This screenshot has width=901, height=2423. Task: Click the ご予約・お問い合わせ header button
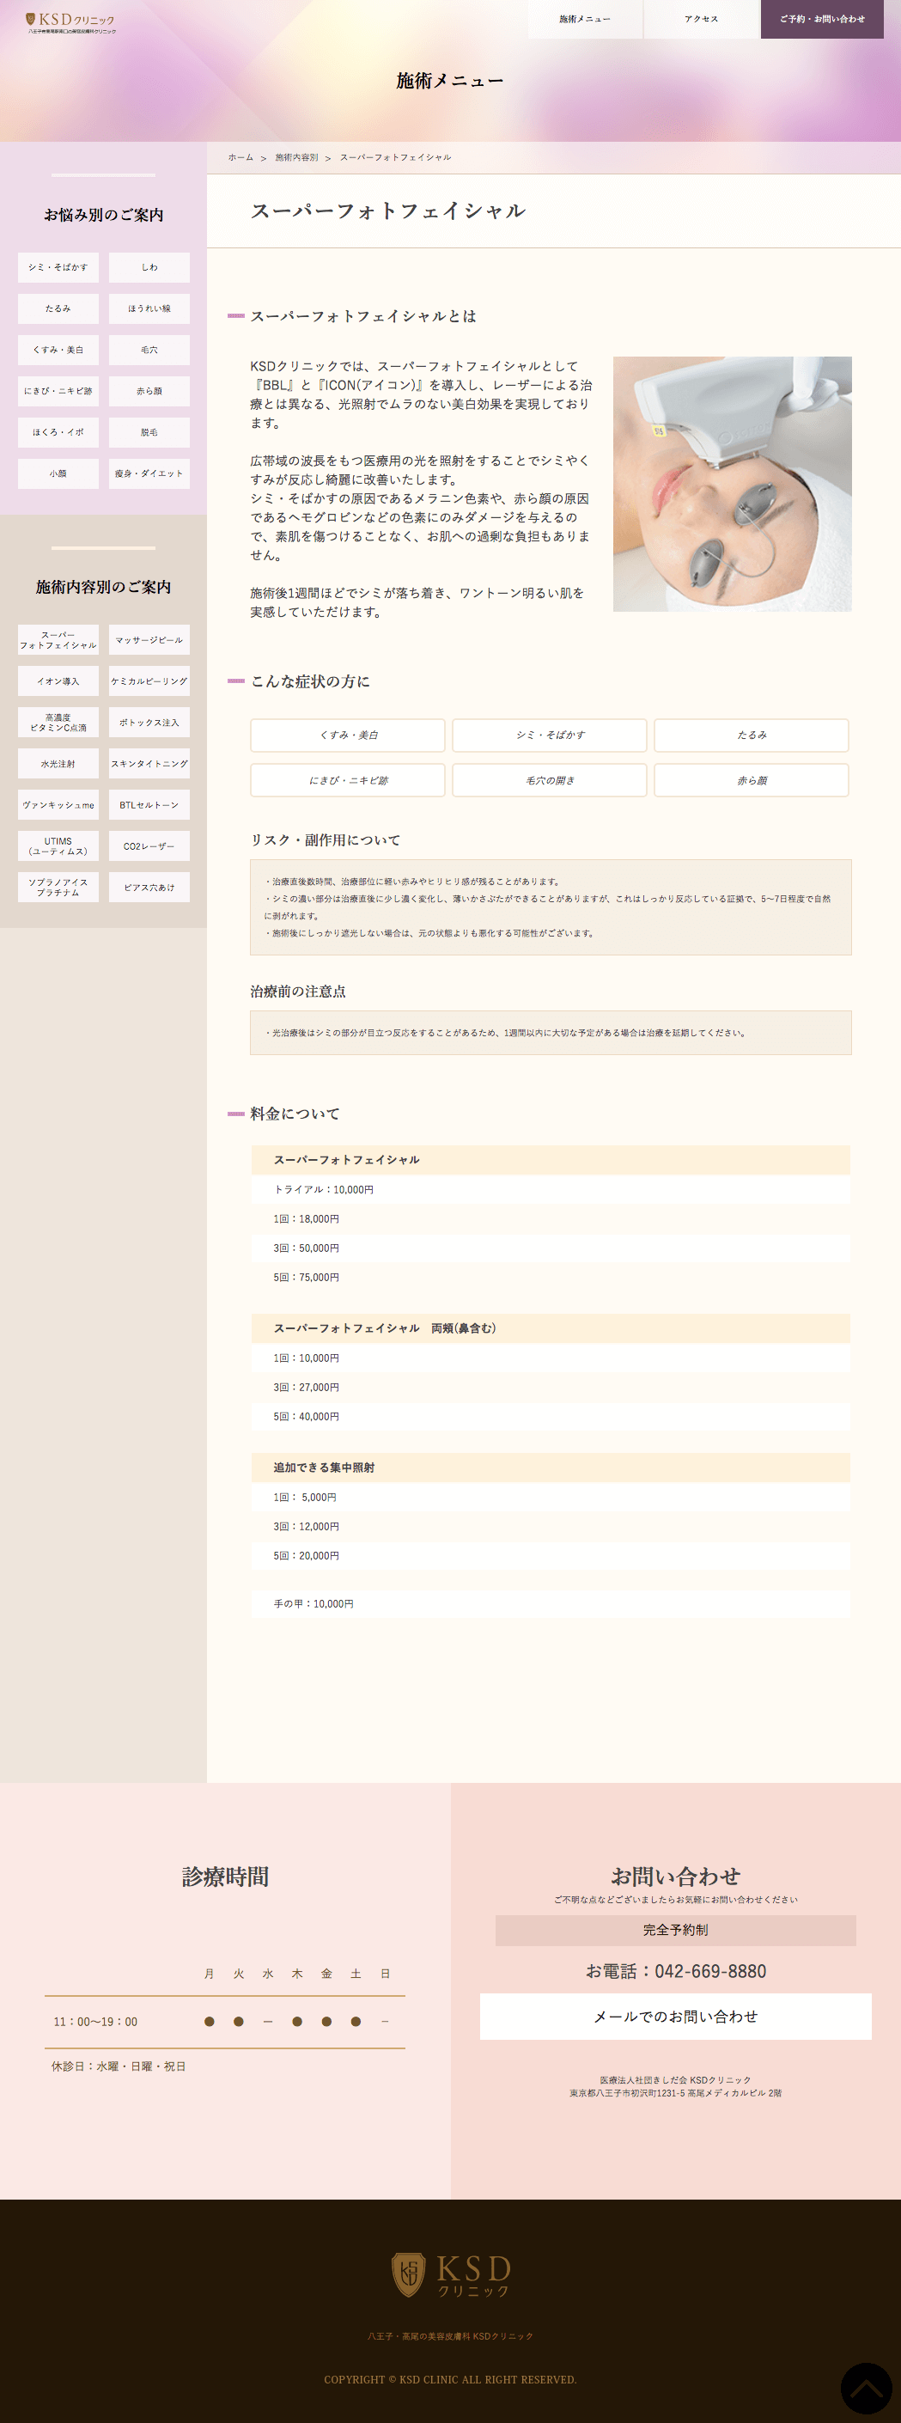click(821, 19)
